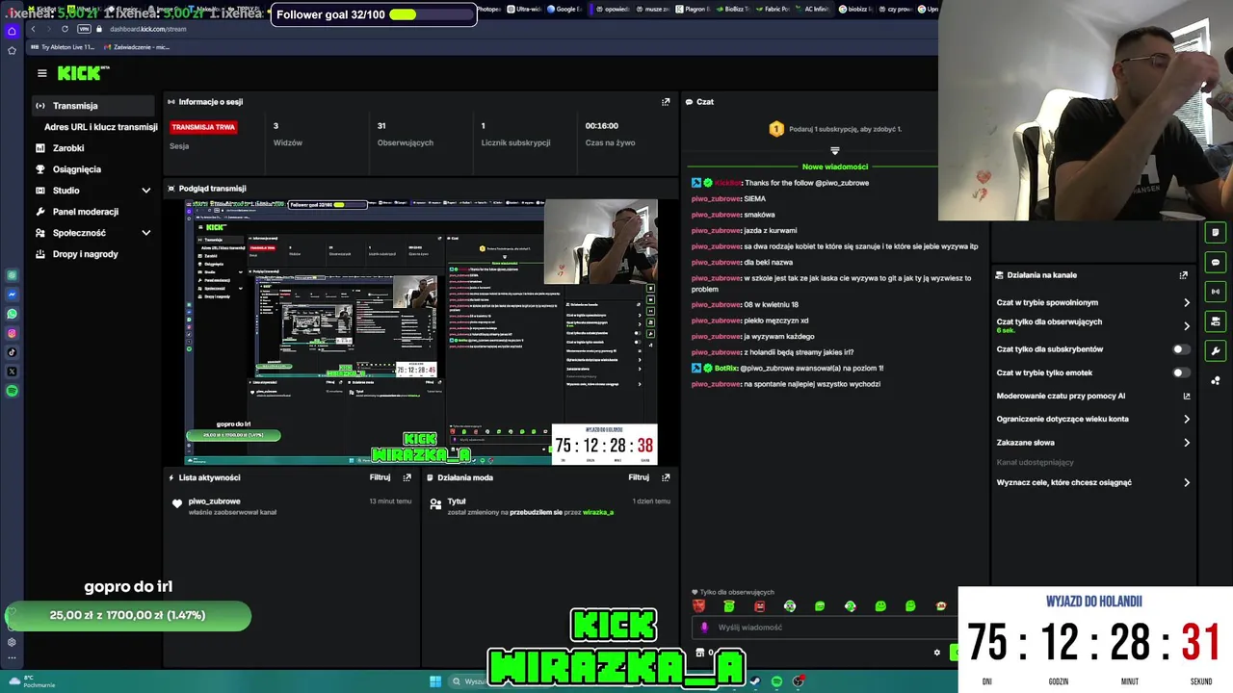Click the gopro do irl donation progress bar
Screen dimensions: 1233x693
(127, 616)
